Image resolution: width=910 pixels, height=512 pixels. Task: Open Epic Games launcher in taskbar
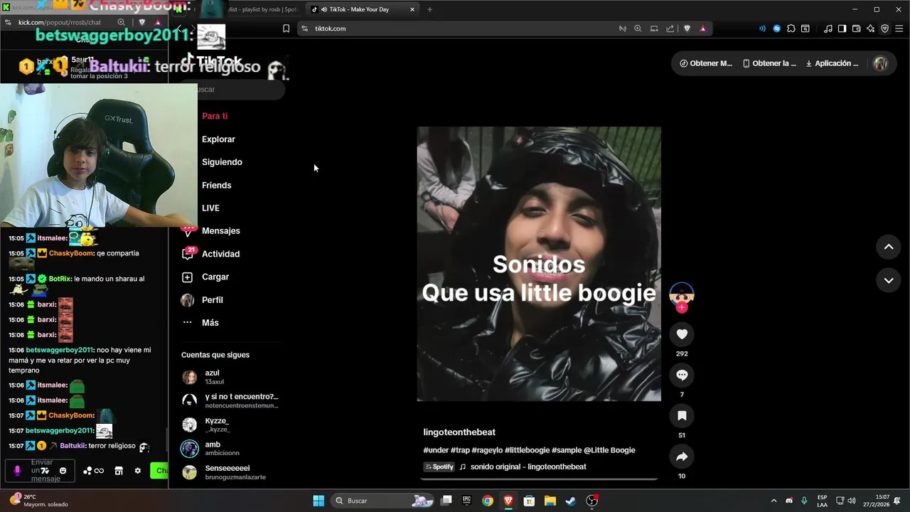point(466,501)
